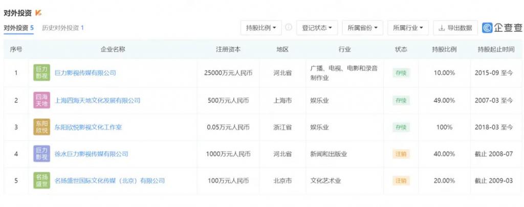524x207 pixels.
Task: Expand the 登记状态 dropdown
Action: [317, 28]
